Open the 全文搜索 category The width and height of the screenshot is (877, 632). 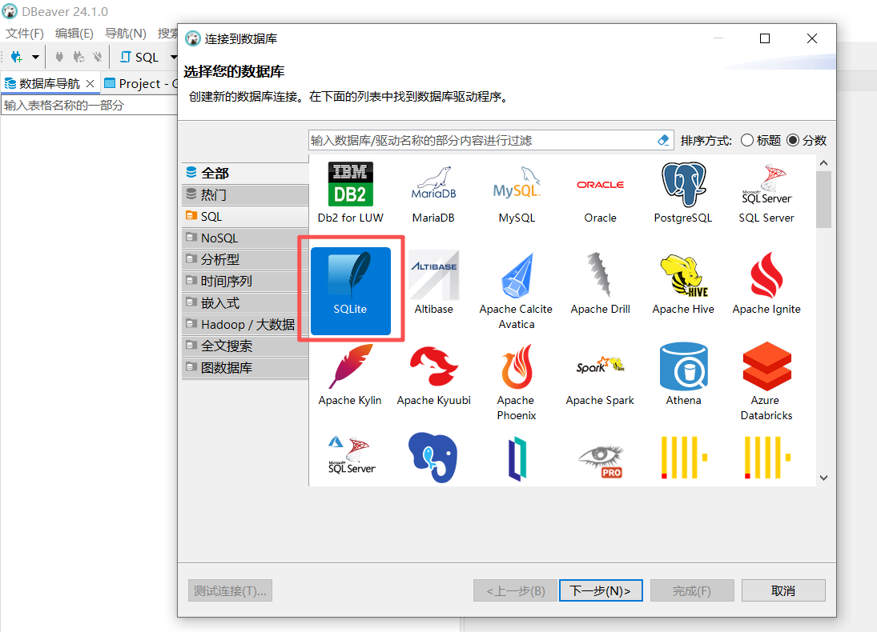pos(245,346)
